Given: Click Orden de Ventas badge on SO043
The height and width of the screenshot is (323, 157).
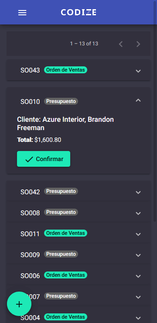Looking at the screenshot, I should 66,70.
